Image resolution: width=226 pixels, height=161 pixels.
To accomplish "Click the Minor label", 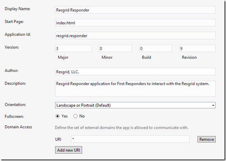I will [107, 57].
